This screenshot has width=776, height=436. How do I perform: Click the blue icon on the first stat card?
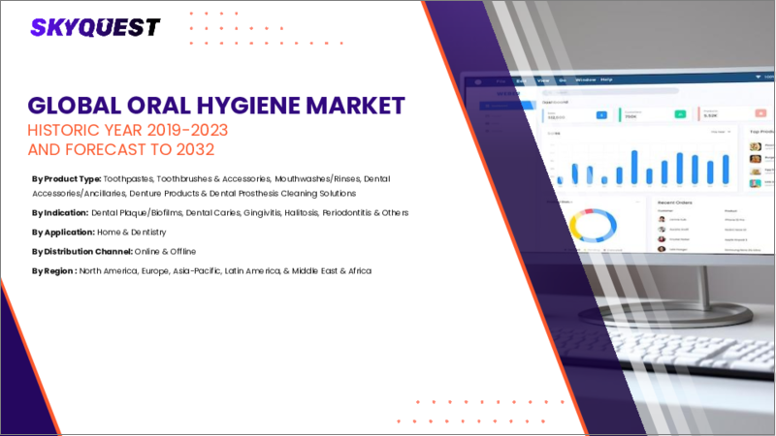[600, 114]
